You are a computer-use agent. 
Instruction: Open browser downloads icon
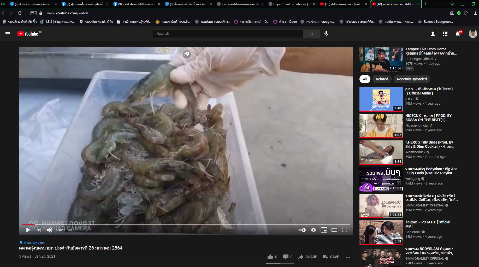pos(475,13)
